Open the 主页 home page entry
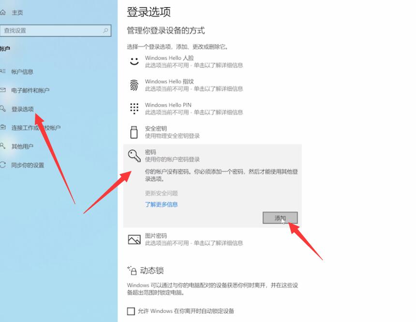 tap(17, 13)
